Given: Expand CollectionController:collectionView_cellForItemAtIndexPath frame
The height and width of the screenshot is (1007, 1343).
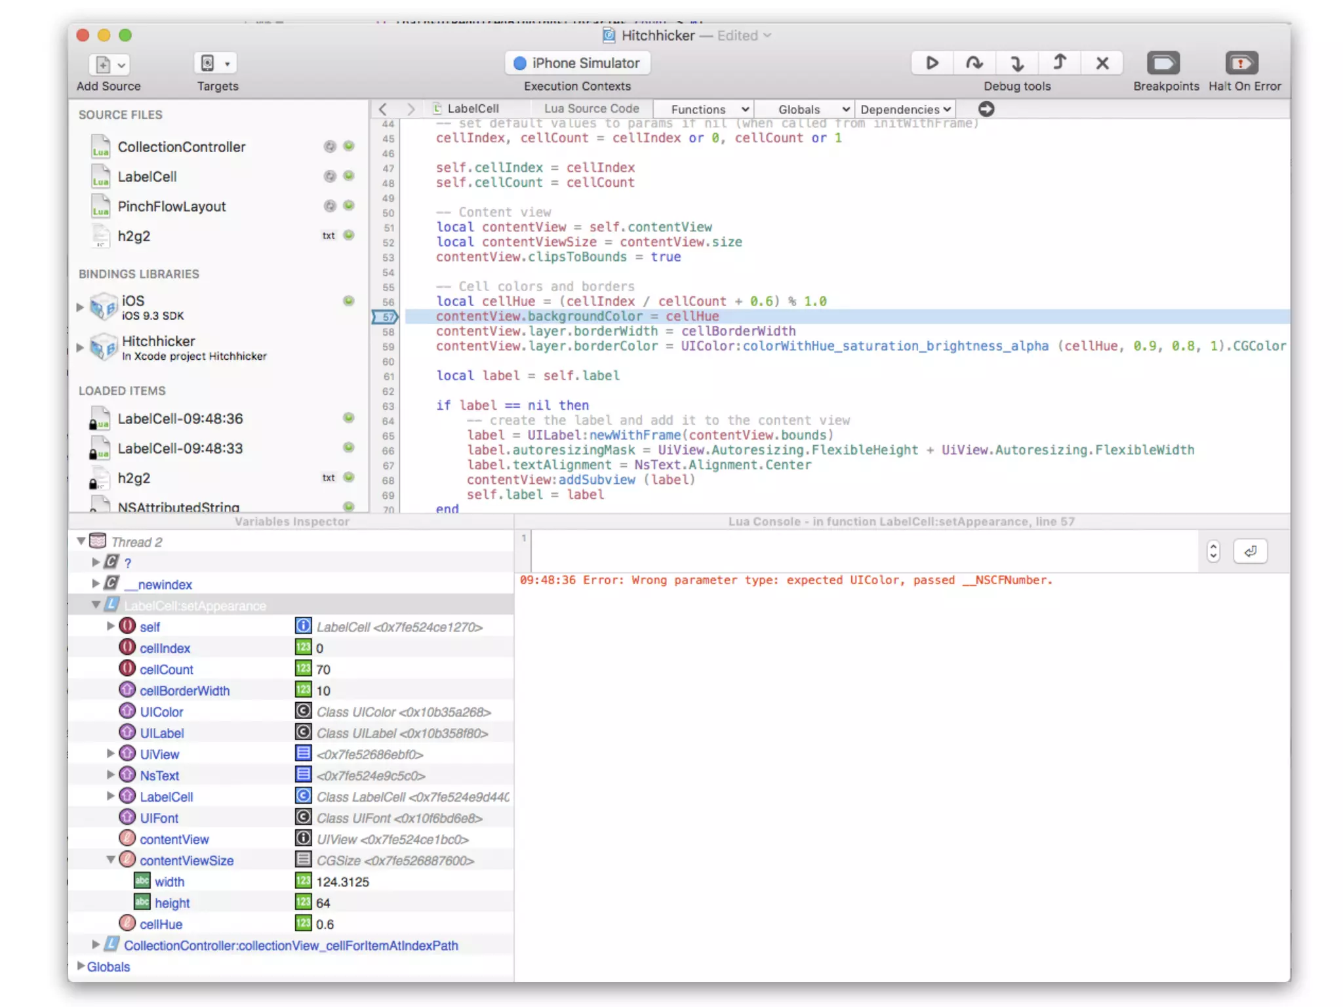Looking at the screenshot, I should [96, 944].
